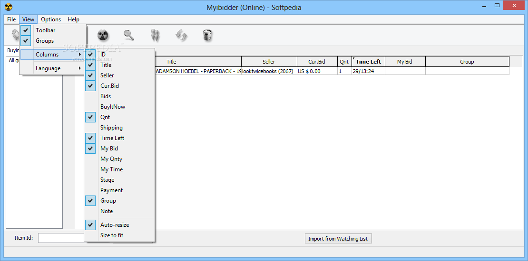Uncheck the Seller column entry
Screen dimensions: 528x261
click(x=119, y=75)
